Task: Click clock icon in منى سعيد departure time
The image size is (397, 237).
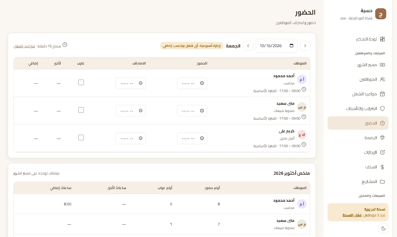Action: click(141, 111)
